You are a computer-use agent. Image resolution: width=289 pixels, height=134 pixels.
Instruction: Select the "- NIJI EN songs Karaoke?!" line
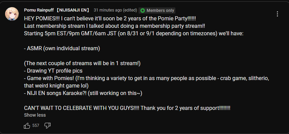tap(83, 93)
